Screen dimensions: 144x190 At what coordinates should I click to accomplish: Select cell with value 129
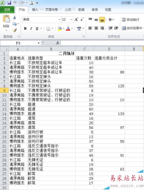tap(109, 114)
